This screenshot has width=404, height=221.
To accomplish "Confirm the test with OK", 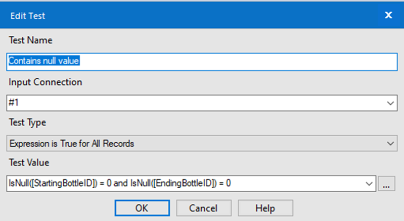I will 142,208.
